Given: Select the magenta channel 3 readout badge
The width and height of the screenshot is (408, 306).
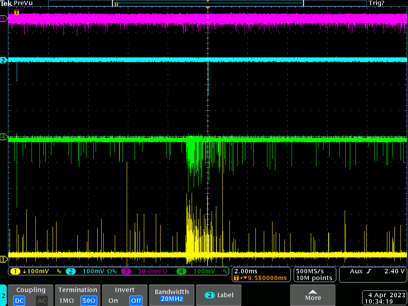Looking at the screenshot, I should (126, 271).
